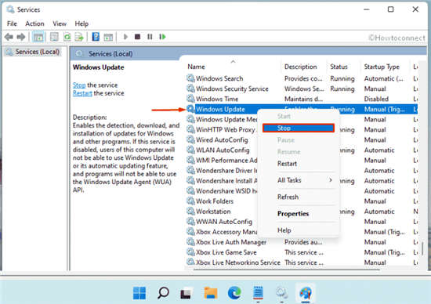
Task: Select the WinHTTP Web Proxy service
Action: 226,129
